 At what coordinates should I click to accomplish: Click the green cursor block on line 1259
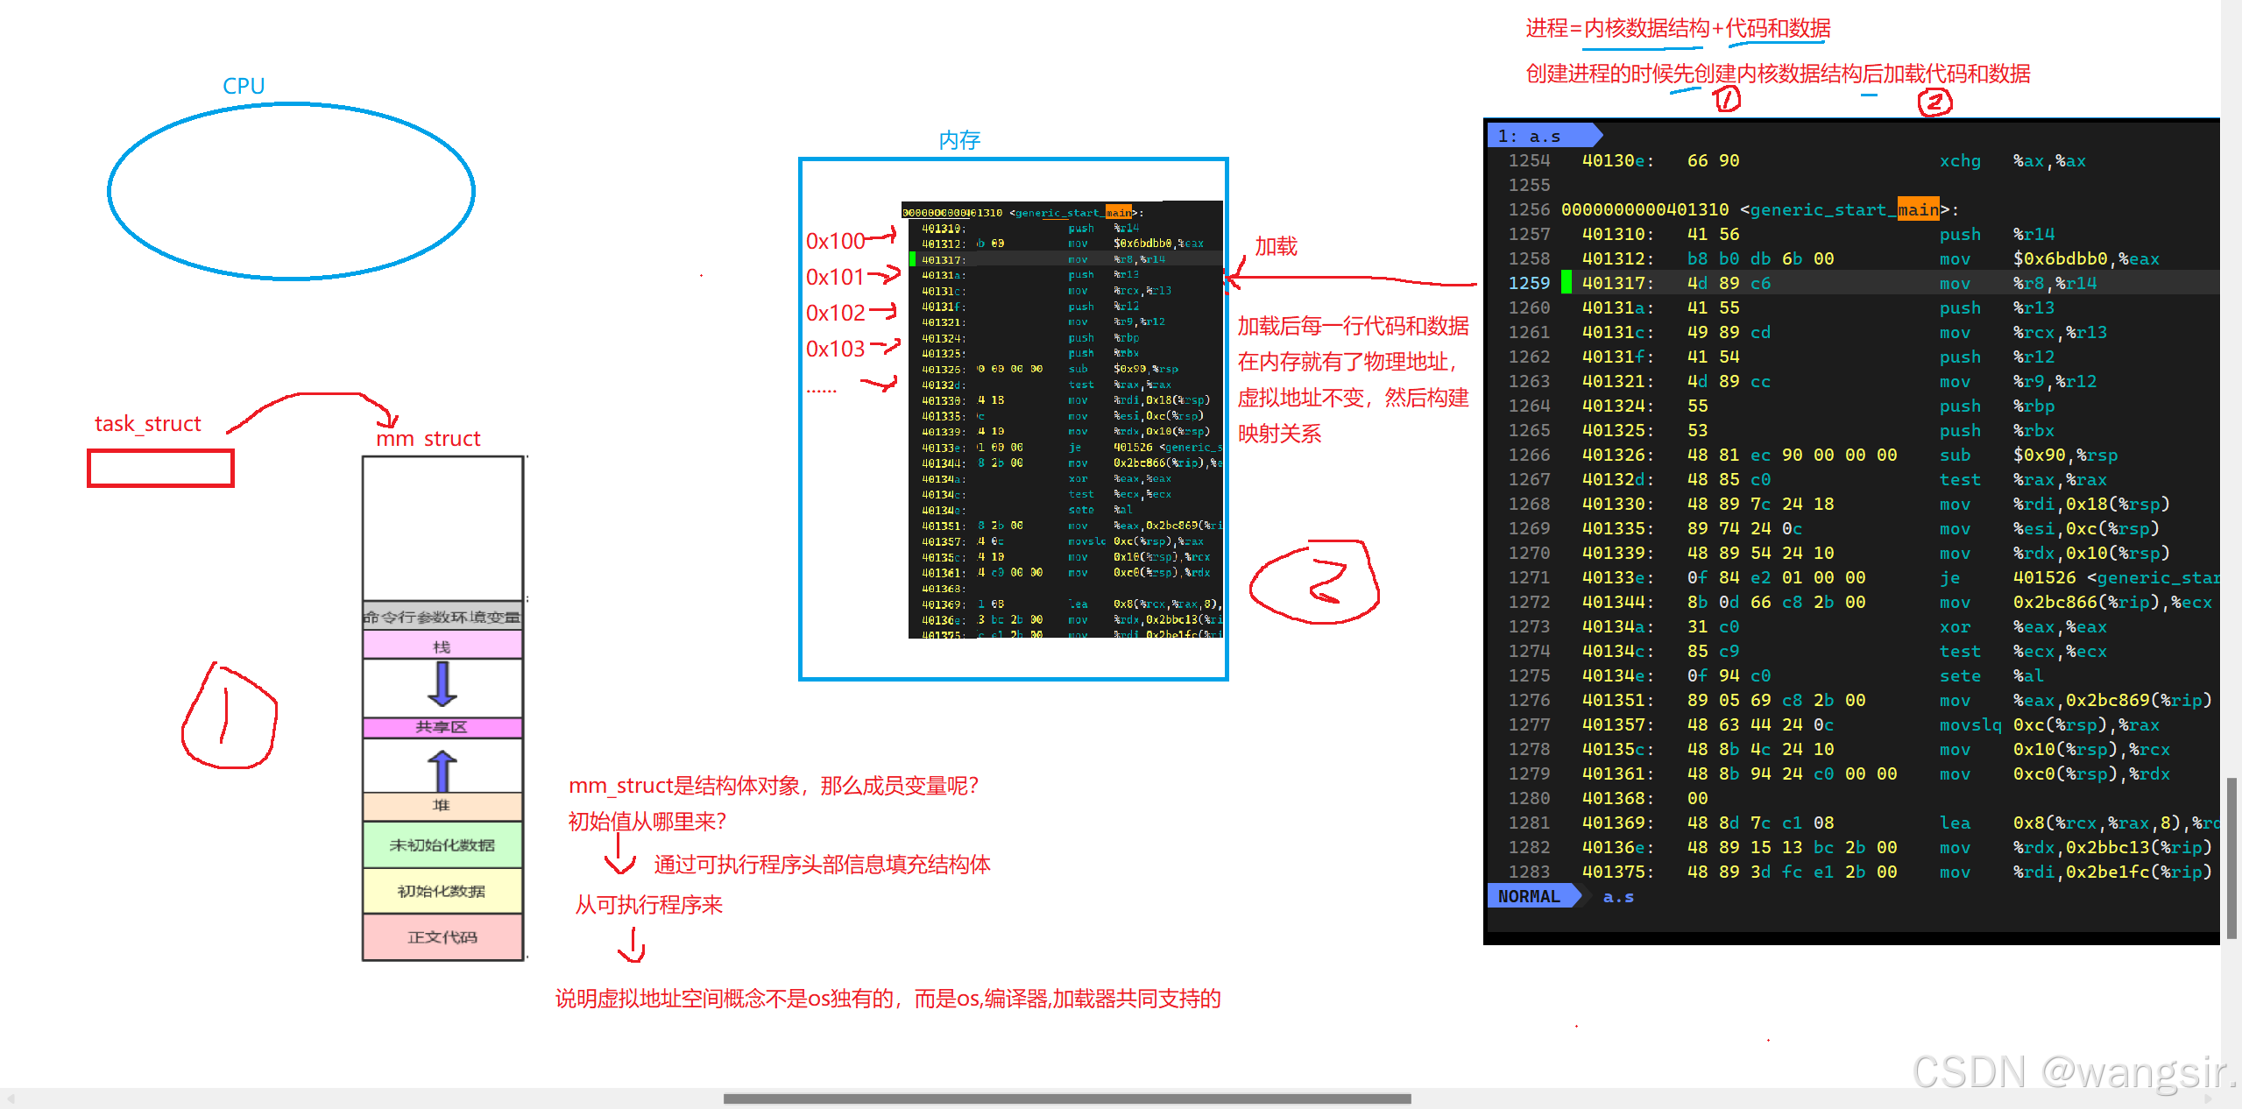1566,283
